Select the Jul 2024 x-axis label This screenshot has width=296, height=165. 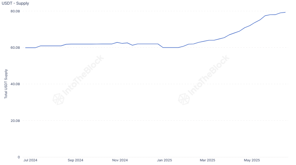tap(30, 160)
